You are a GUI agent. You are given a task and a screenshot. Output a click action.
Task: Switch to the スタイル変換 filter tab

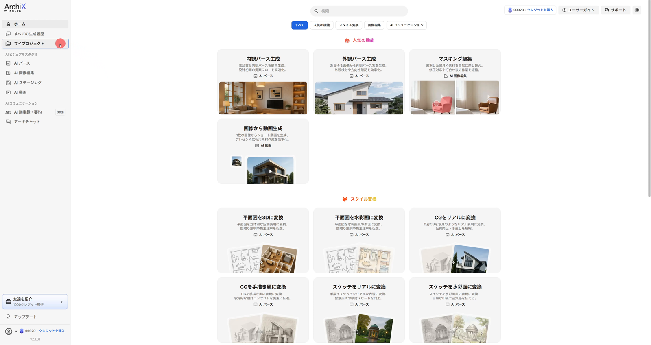pos(349,25)
